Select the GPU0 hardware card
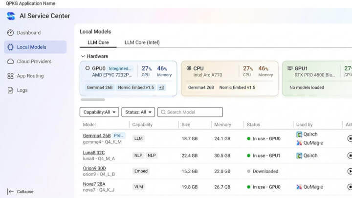The width and height of the screenshot is (352, 198). coord(128,78)
